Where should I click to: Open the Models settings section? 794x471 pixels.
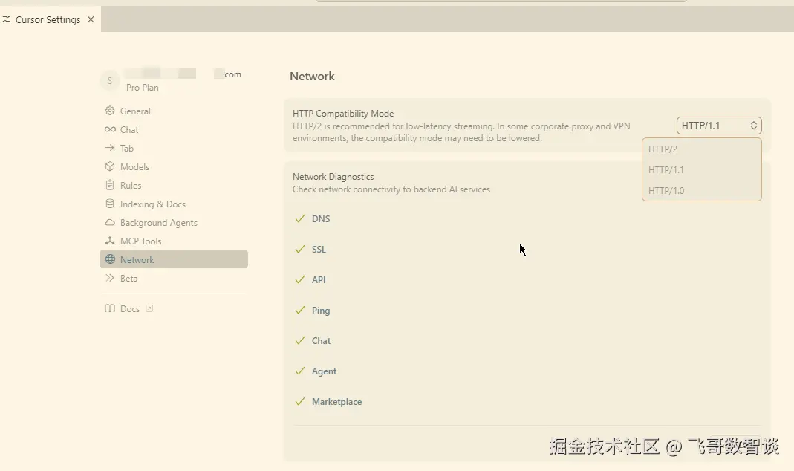[x=174, y=166]
